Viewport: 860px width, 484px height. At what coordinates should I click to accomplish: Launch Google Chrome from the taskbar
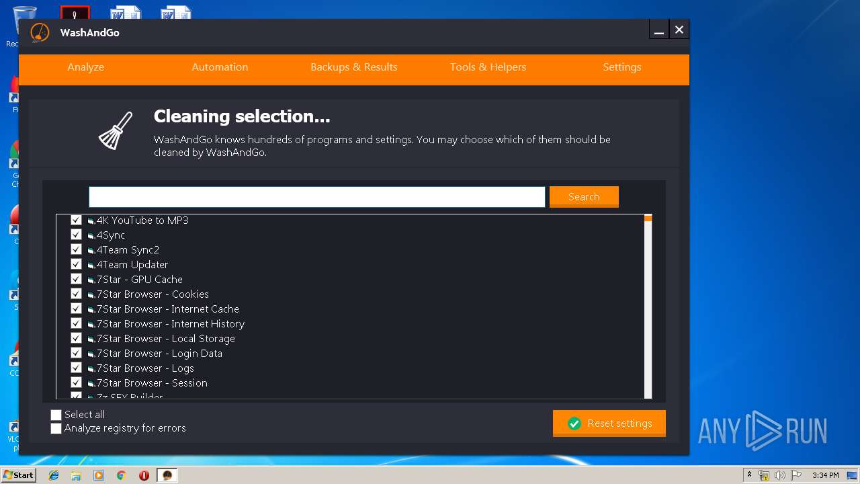pyautogui.click(x=122, y=475)
